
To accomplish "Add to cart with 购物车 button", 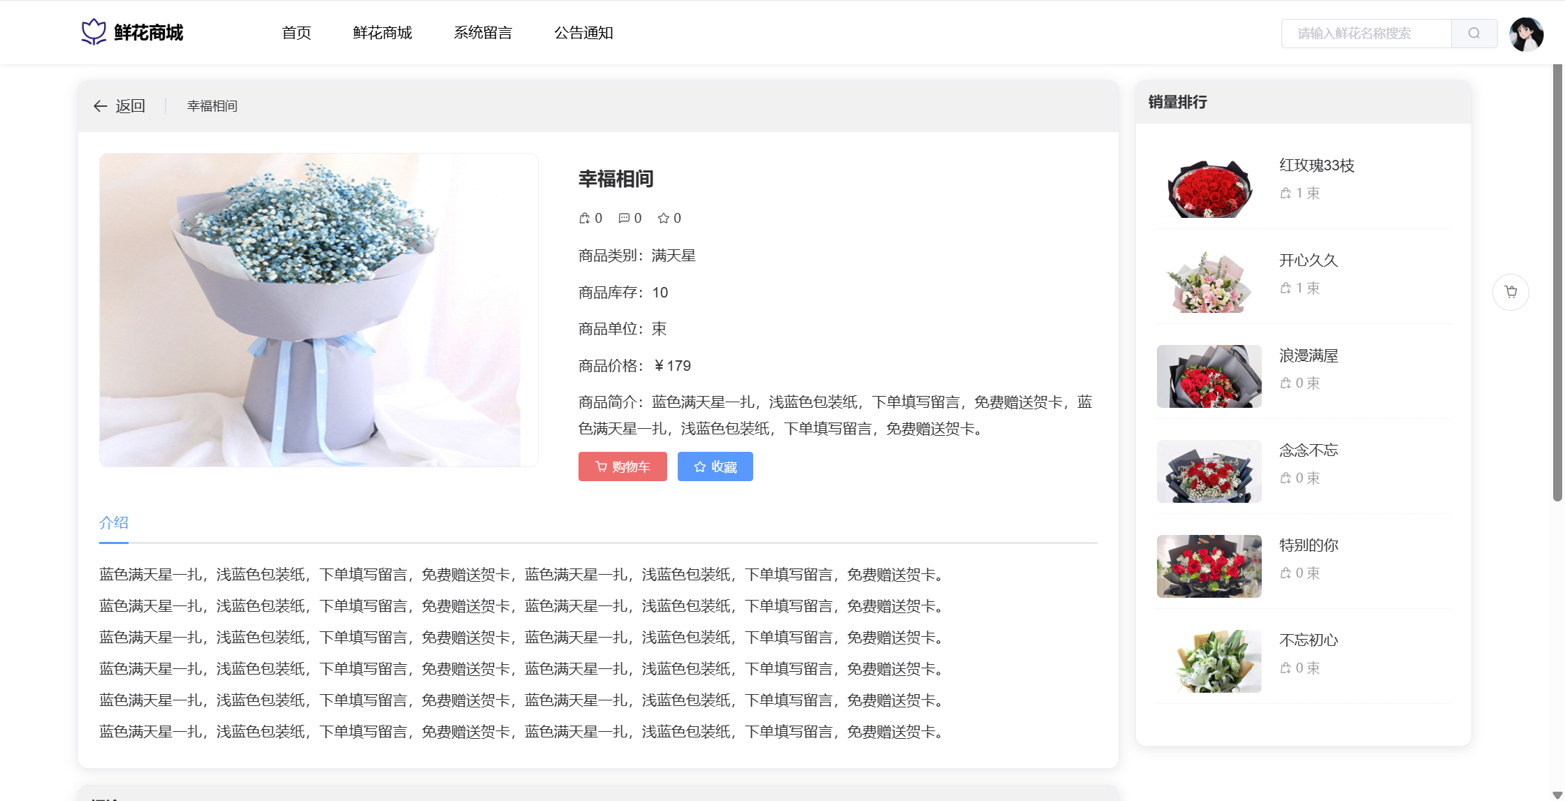I will click(x=622, y=466).
